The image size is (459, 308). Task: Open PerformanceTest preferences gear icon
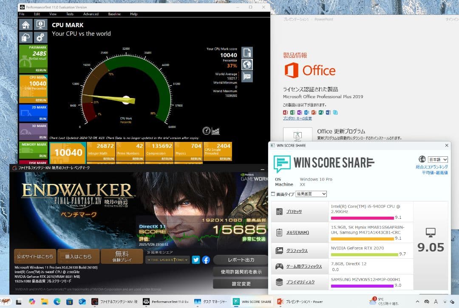coord(40,37)
